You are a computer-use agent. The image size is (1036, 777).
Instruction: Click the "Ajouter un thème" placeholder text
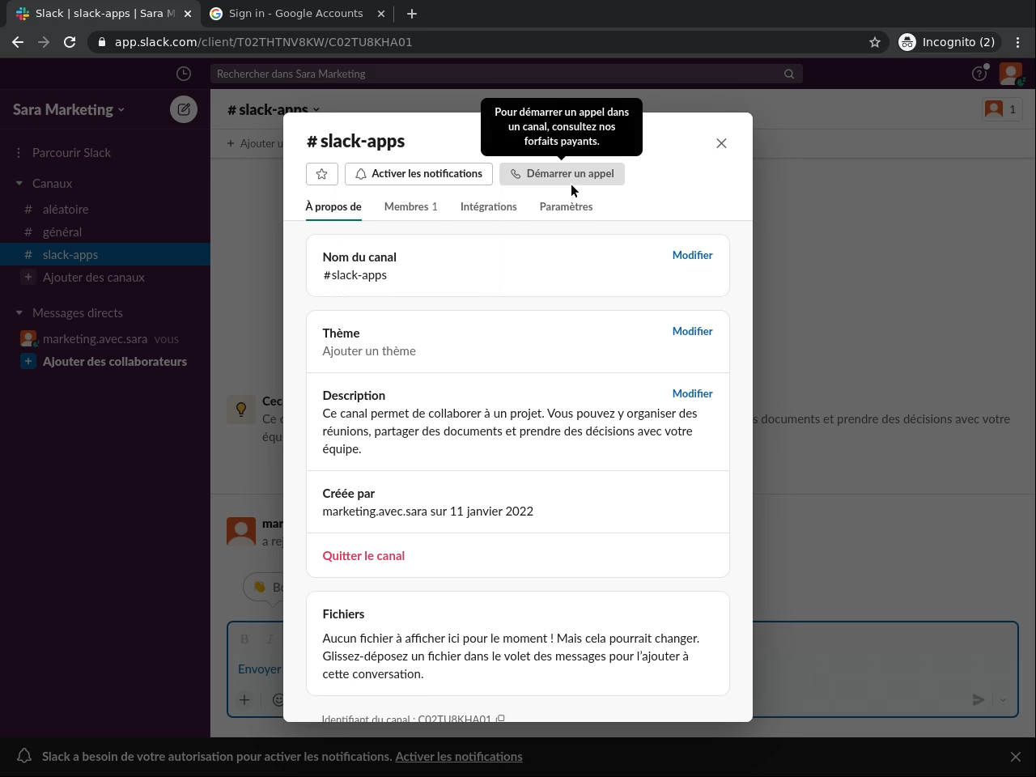369,351
